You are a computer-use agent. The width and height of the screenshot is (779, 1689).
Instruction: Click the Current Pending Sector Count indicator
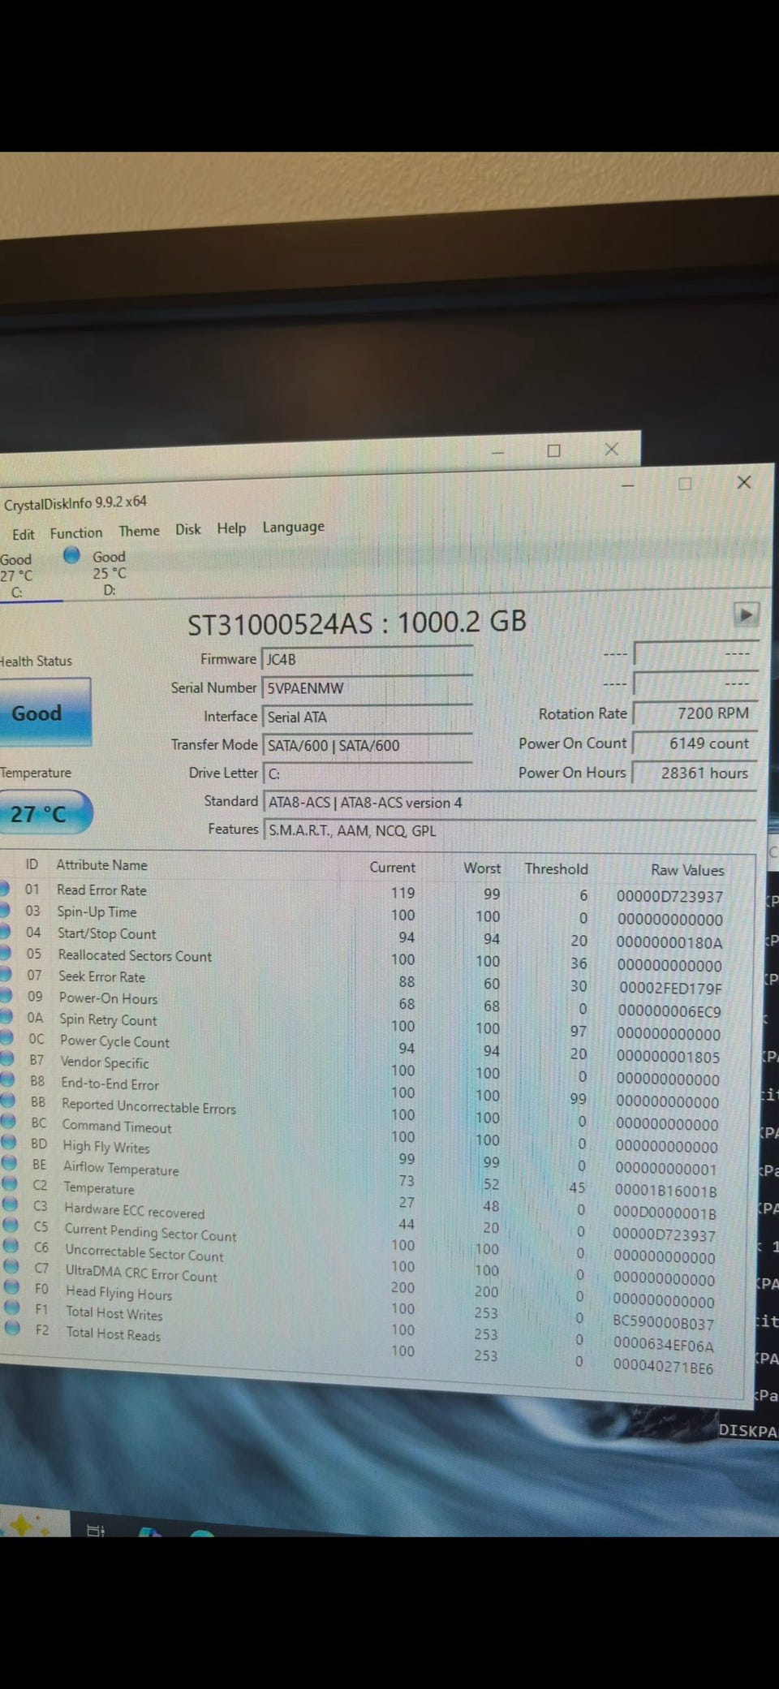pyautogui.click(x=10, y=1226)
